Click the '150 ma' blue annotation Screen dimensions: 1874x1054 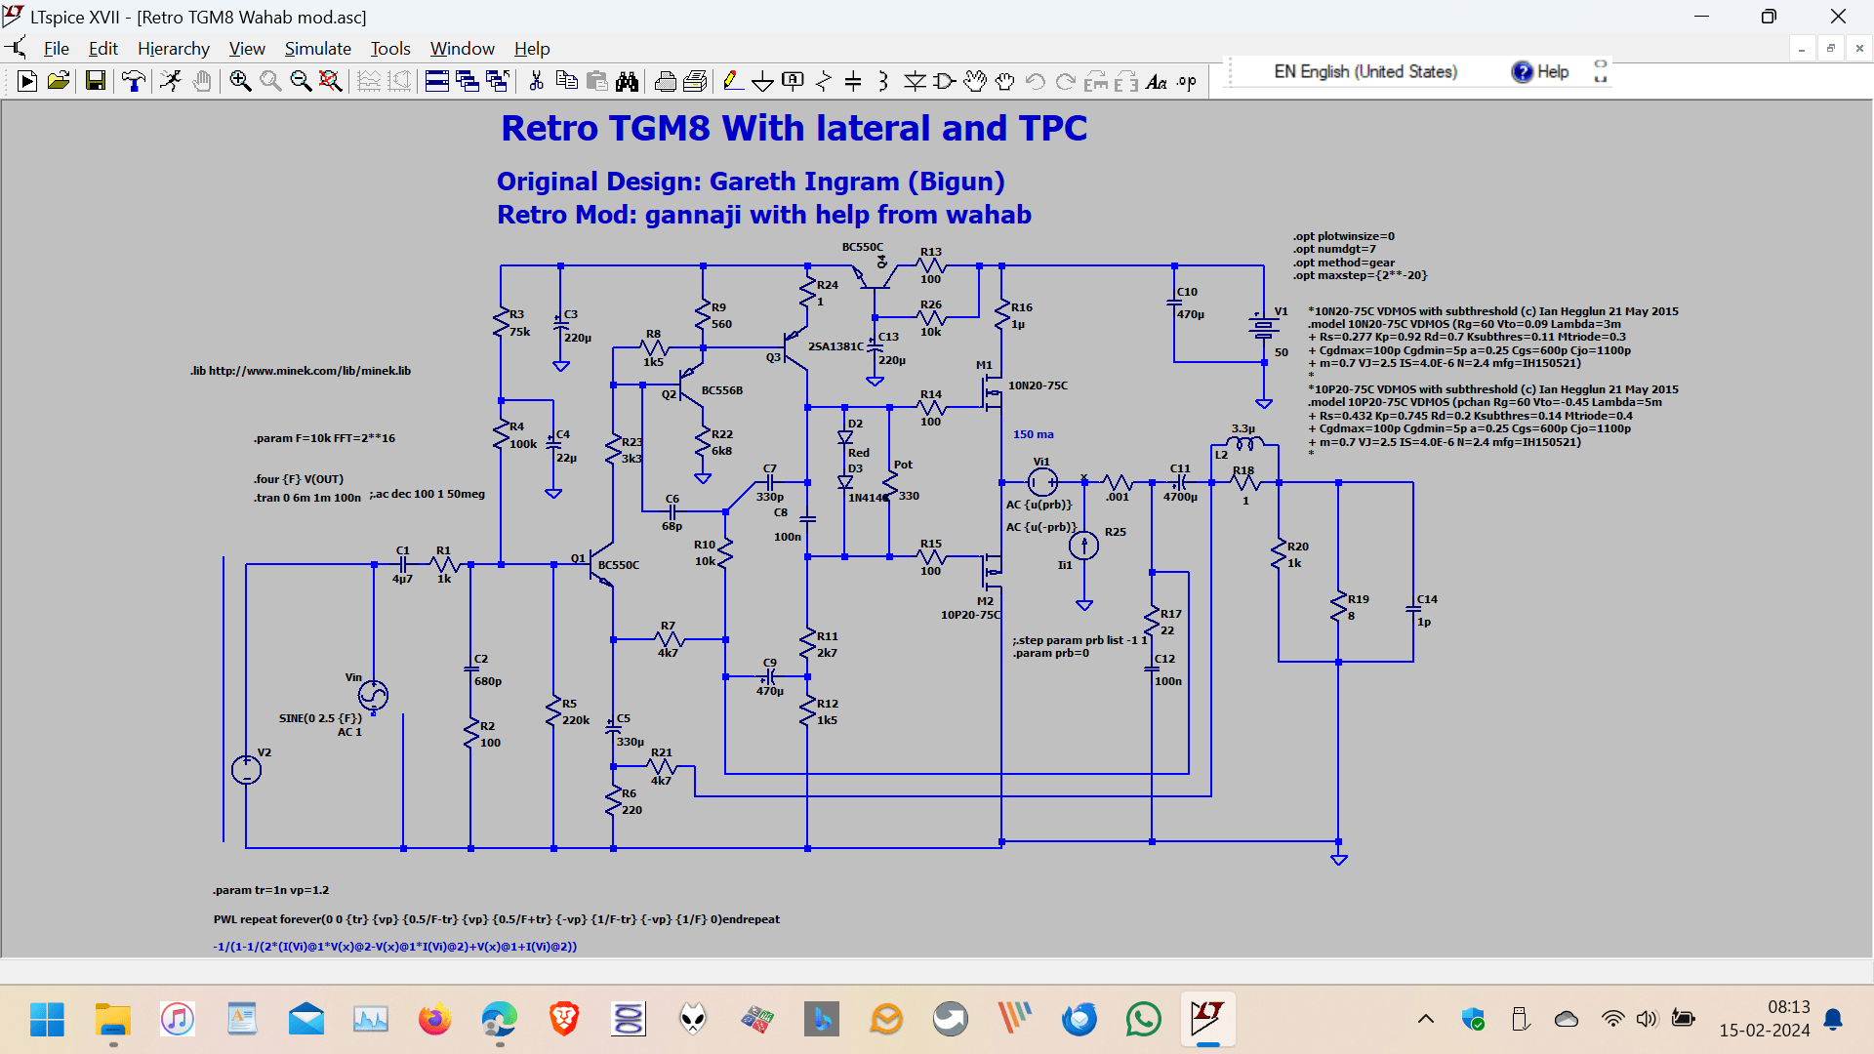[x=1033, y=434]
